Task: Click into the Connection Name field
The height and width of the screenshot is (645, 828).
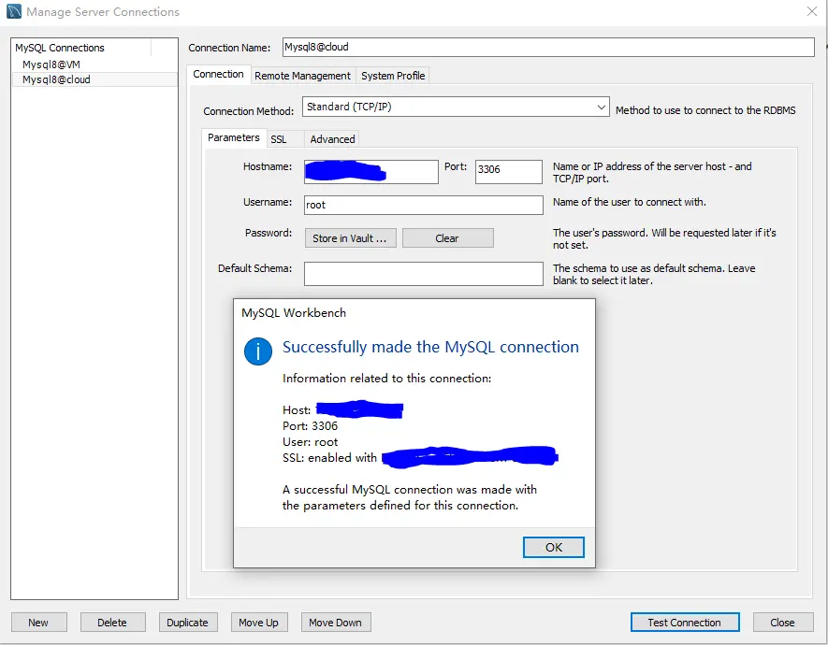Action: tap(548, 47)
